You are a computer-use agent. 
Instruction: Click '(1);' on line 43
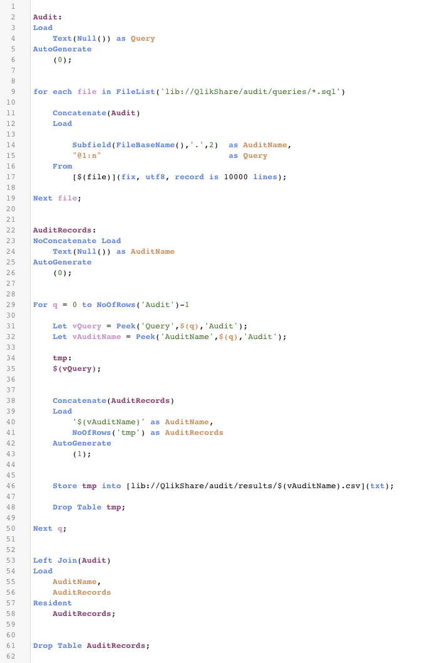[81, 454]
